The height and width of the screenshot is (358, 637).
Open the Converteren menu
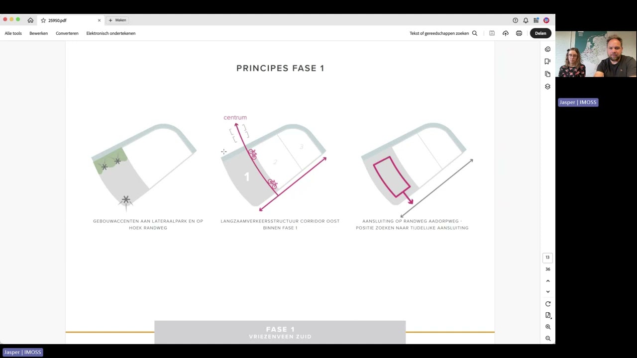pyautogui.click(x=67, y=33)
